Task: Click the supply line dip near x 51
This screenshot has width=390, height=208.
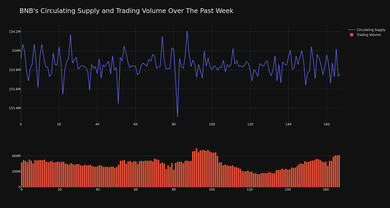Action: pos(118,104)
